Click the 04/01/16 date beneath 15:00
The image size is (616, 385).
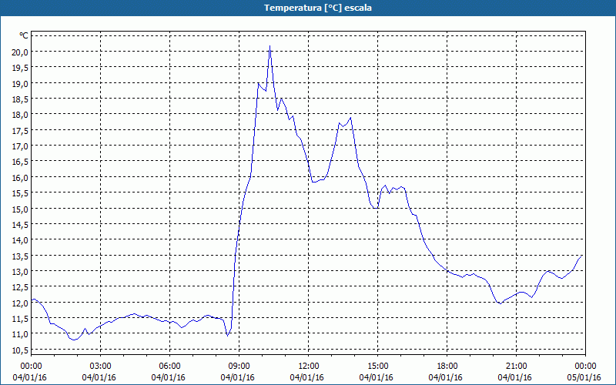(x=377, y=377)
